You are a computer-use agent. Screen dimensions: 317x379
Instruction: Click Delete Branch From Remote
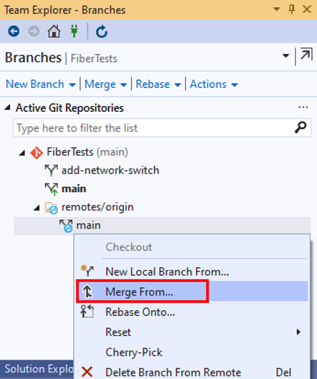(173, 372)
